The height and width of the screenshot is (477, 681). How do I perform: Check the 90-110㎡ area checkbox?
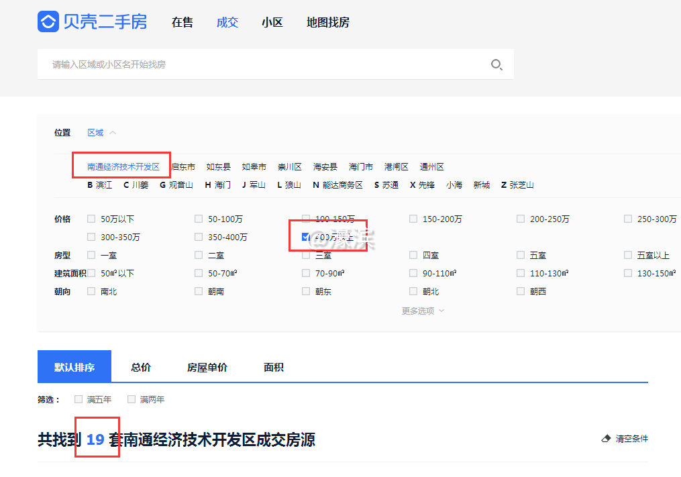tap(413, 273)
